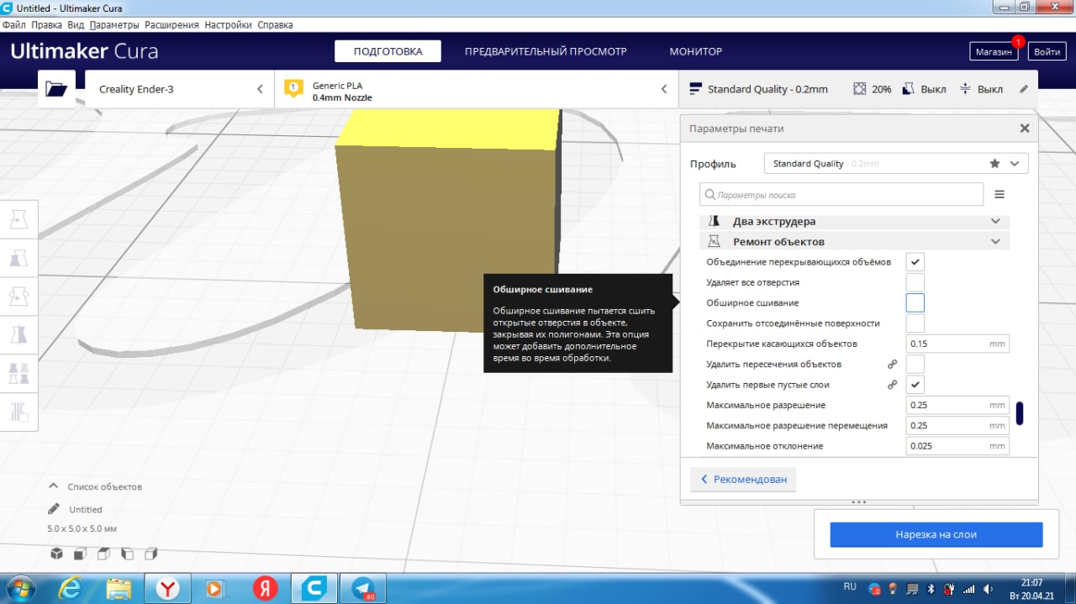The image size is (1076, 604).
Task: Click link icon beside Удалить пересечения объектов
Action: [x=892, y=365]
